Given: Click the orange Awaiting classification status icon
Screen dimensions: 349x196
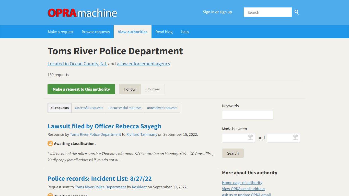Looking at the screenshot, I should point(50,143).
